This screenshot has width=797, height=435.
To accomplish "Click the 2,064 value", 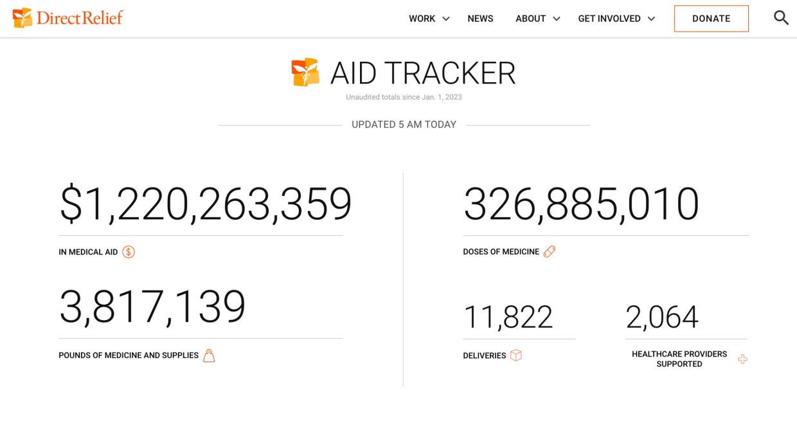I will [x=662, y=317].
